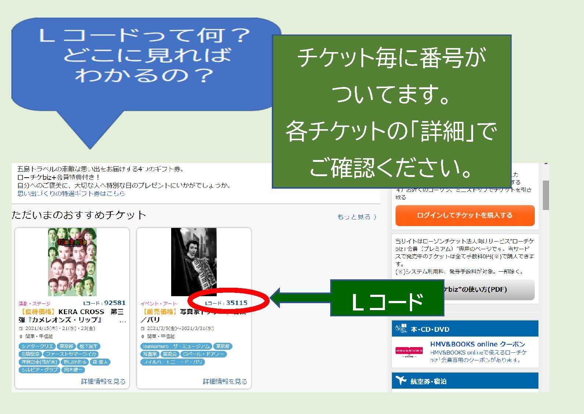This screenshot has height=414, width=584.
Task: Click the イベント・アート category label
Action: point(159,304)
